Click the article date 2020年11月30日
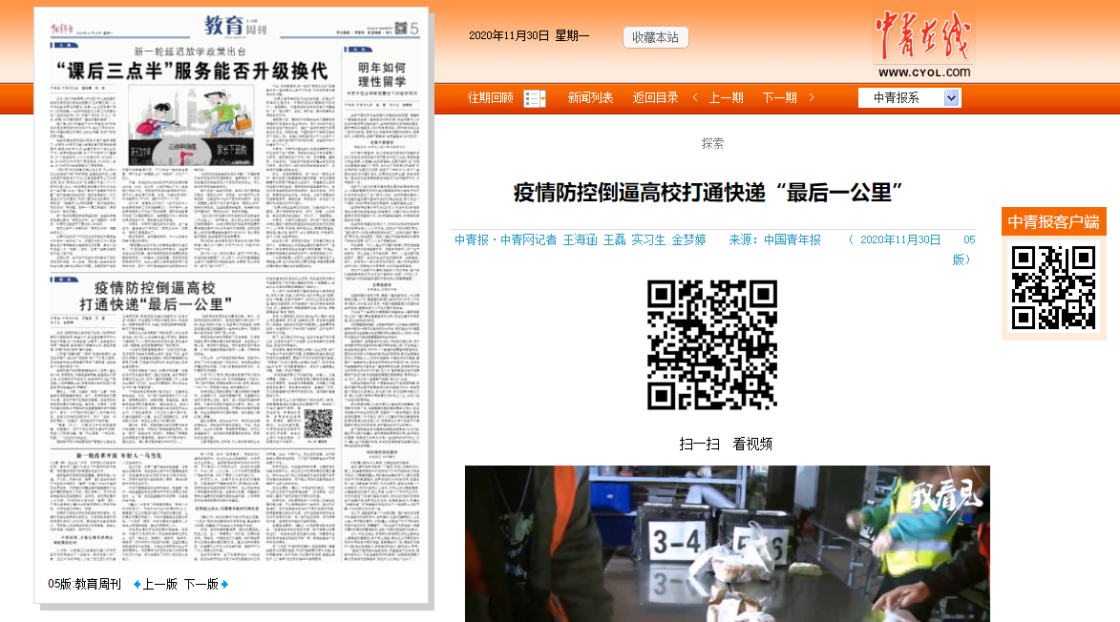 pyautogui.click(x=900, y=239)
